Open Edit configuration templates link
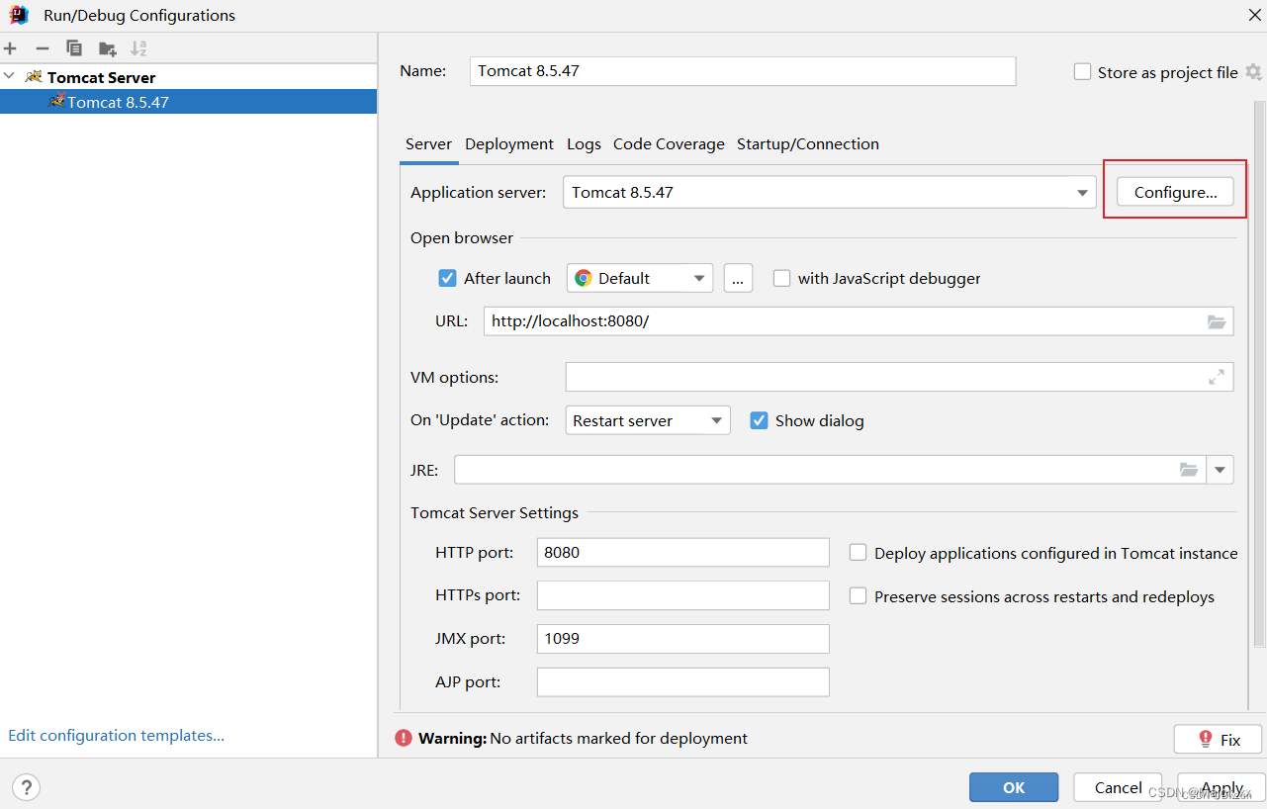1267x809 pixels. [x=116, y=735]
